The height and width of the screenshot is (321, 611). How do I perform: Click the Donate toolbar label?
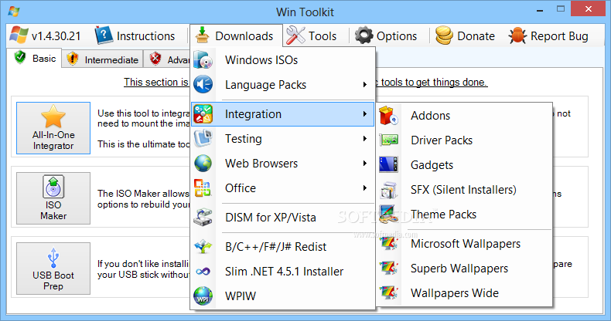pos(476,36)
